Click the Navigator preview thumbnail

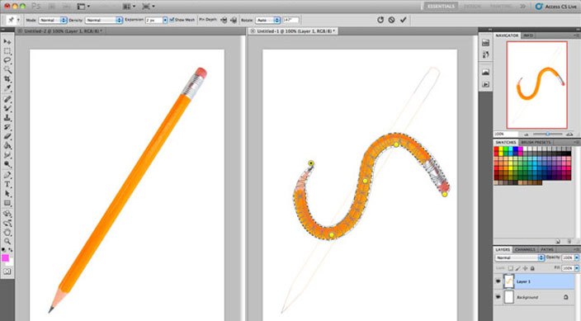click(x=537, y=85)
